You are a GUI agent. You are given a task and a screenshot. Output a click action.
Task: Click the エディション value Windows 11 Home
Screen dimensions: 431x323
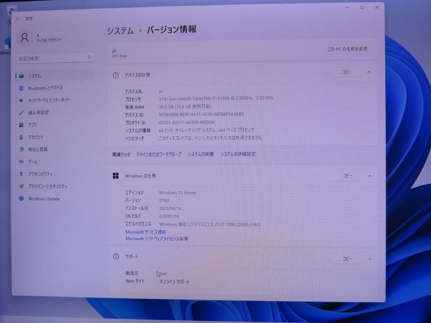(177, 193)
